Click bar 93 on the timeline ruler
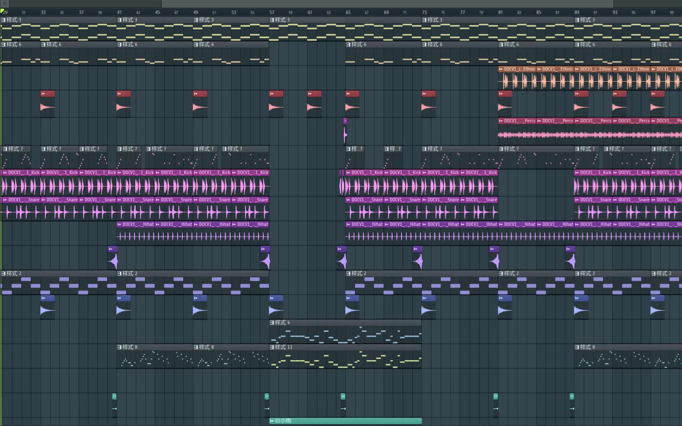682x426 pixels. coord(615,12)
